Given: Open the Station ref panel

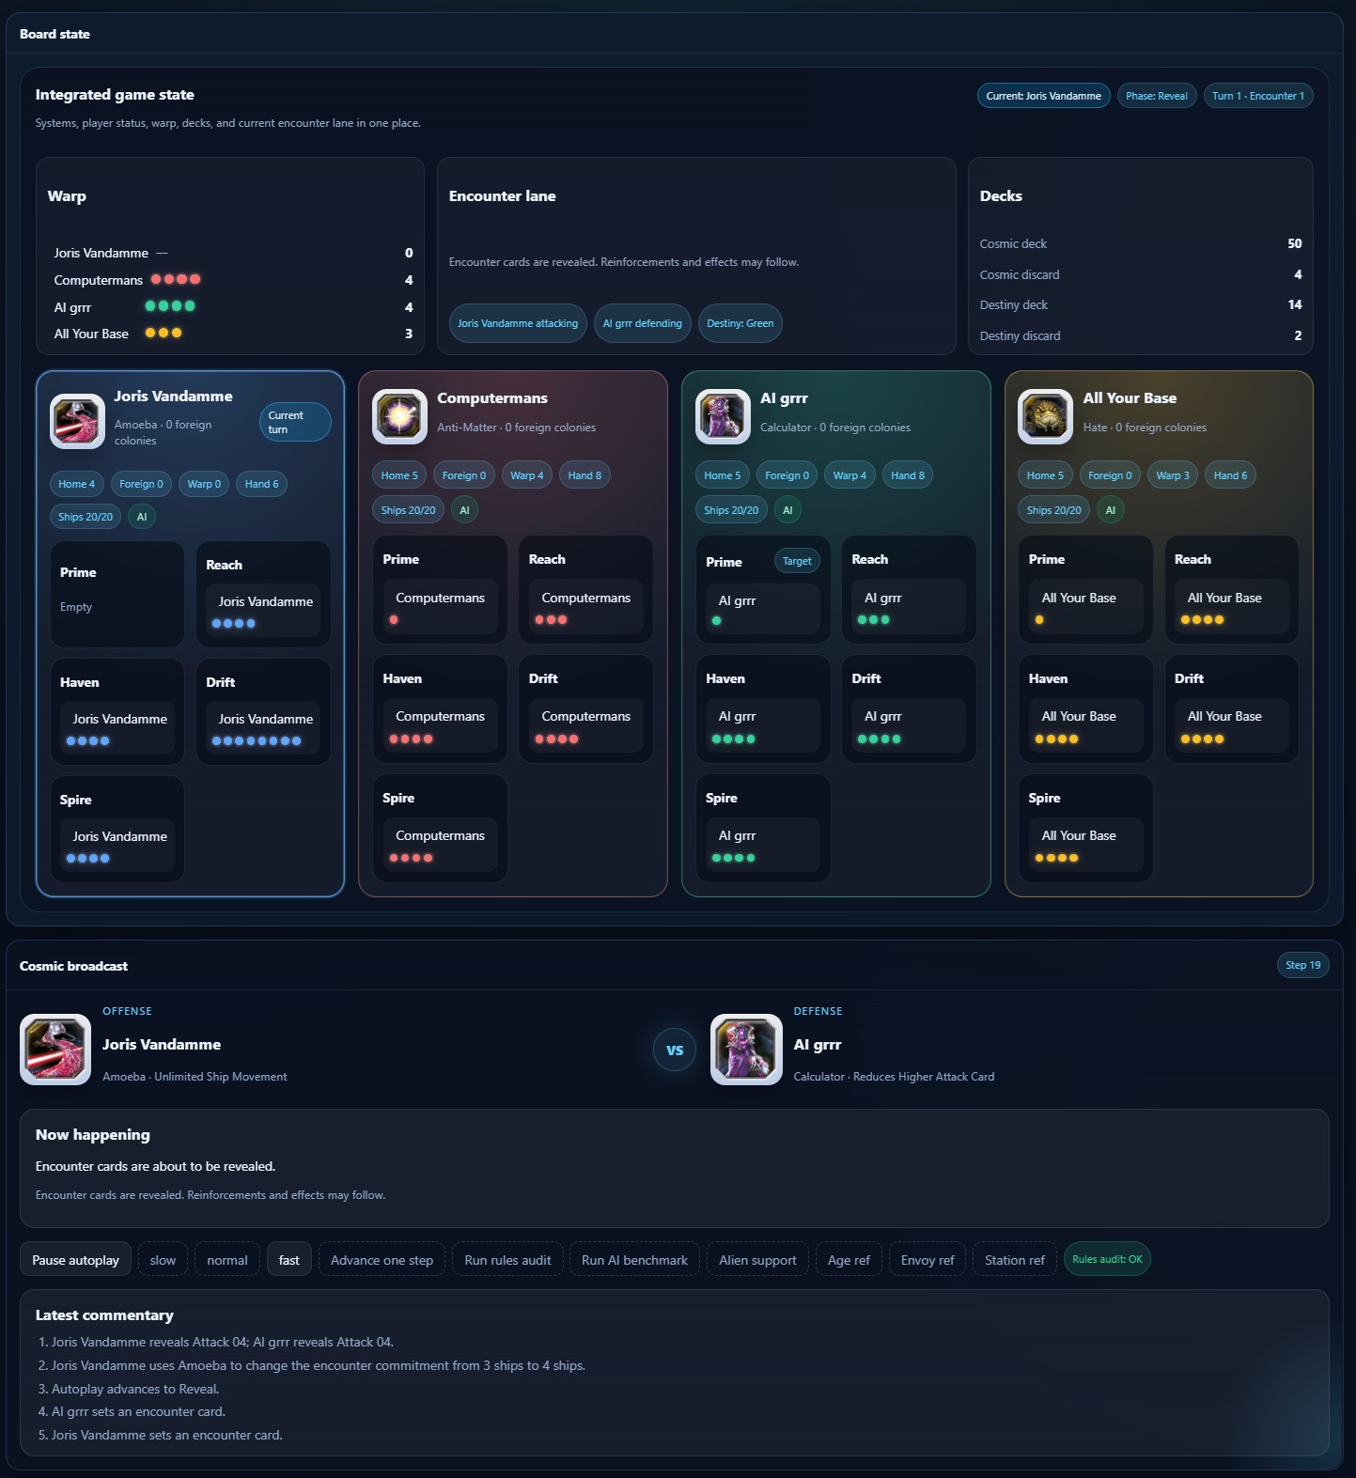Looking at the screenshot, I should (1014, 1260).
